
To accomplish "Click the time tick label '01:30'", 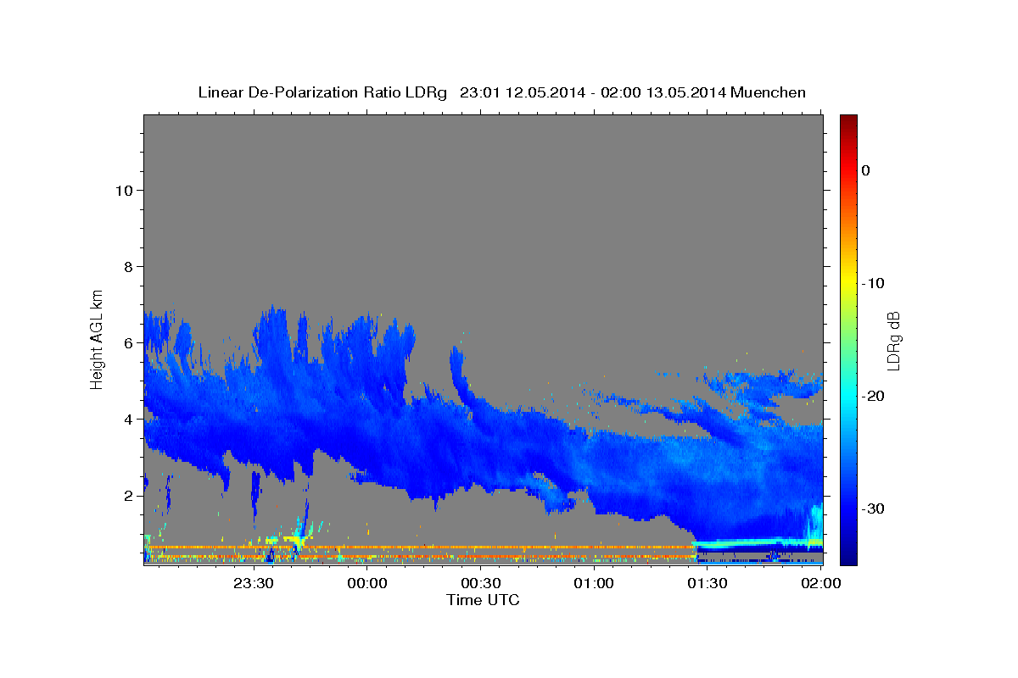I will pos(708,583).
